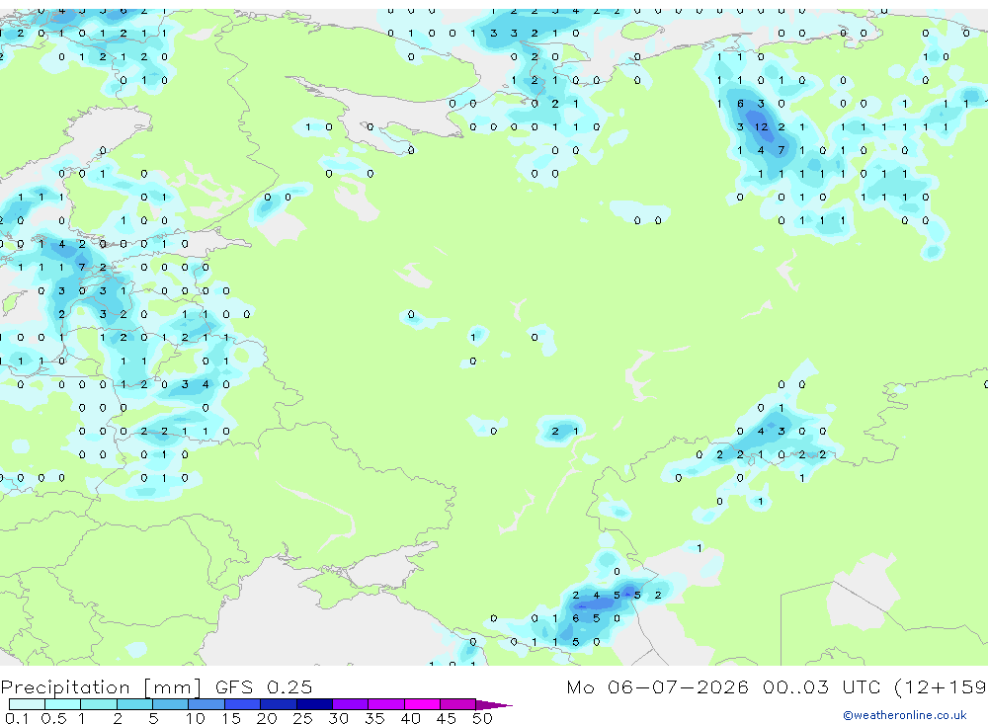Click the legend label '30'
This screenshot has height=724, width=988.
pyautogui.click(x=338, y=718)
